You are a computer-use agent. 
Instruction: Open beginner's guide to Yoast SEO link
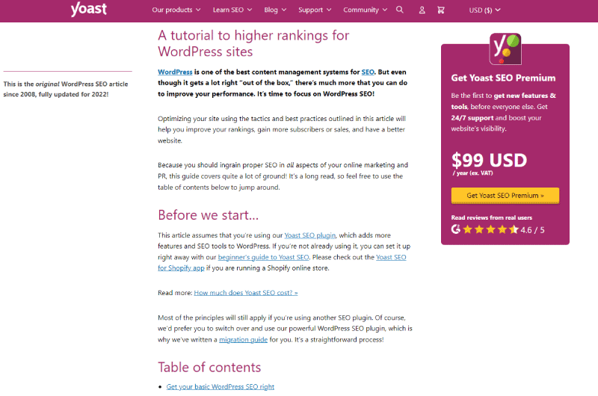[263, 257]
